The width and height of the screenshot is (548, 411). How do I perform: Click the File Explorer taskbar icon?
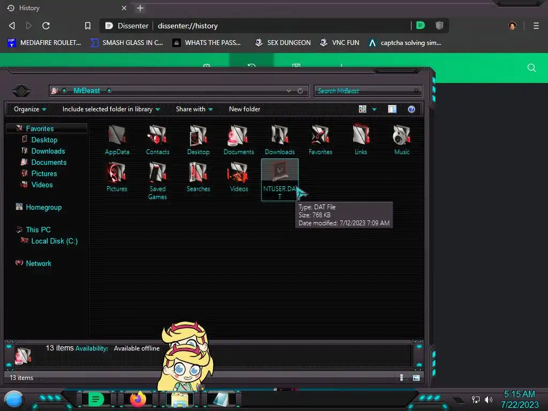click(x=180, y=399)
